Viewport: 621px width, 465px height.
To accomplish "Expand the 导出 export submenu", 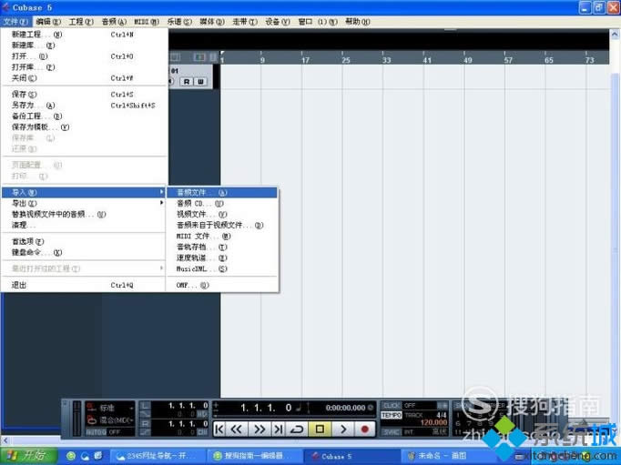I will click(83, 204).
